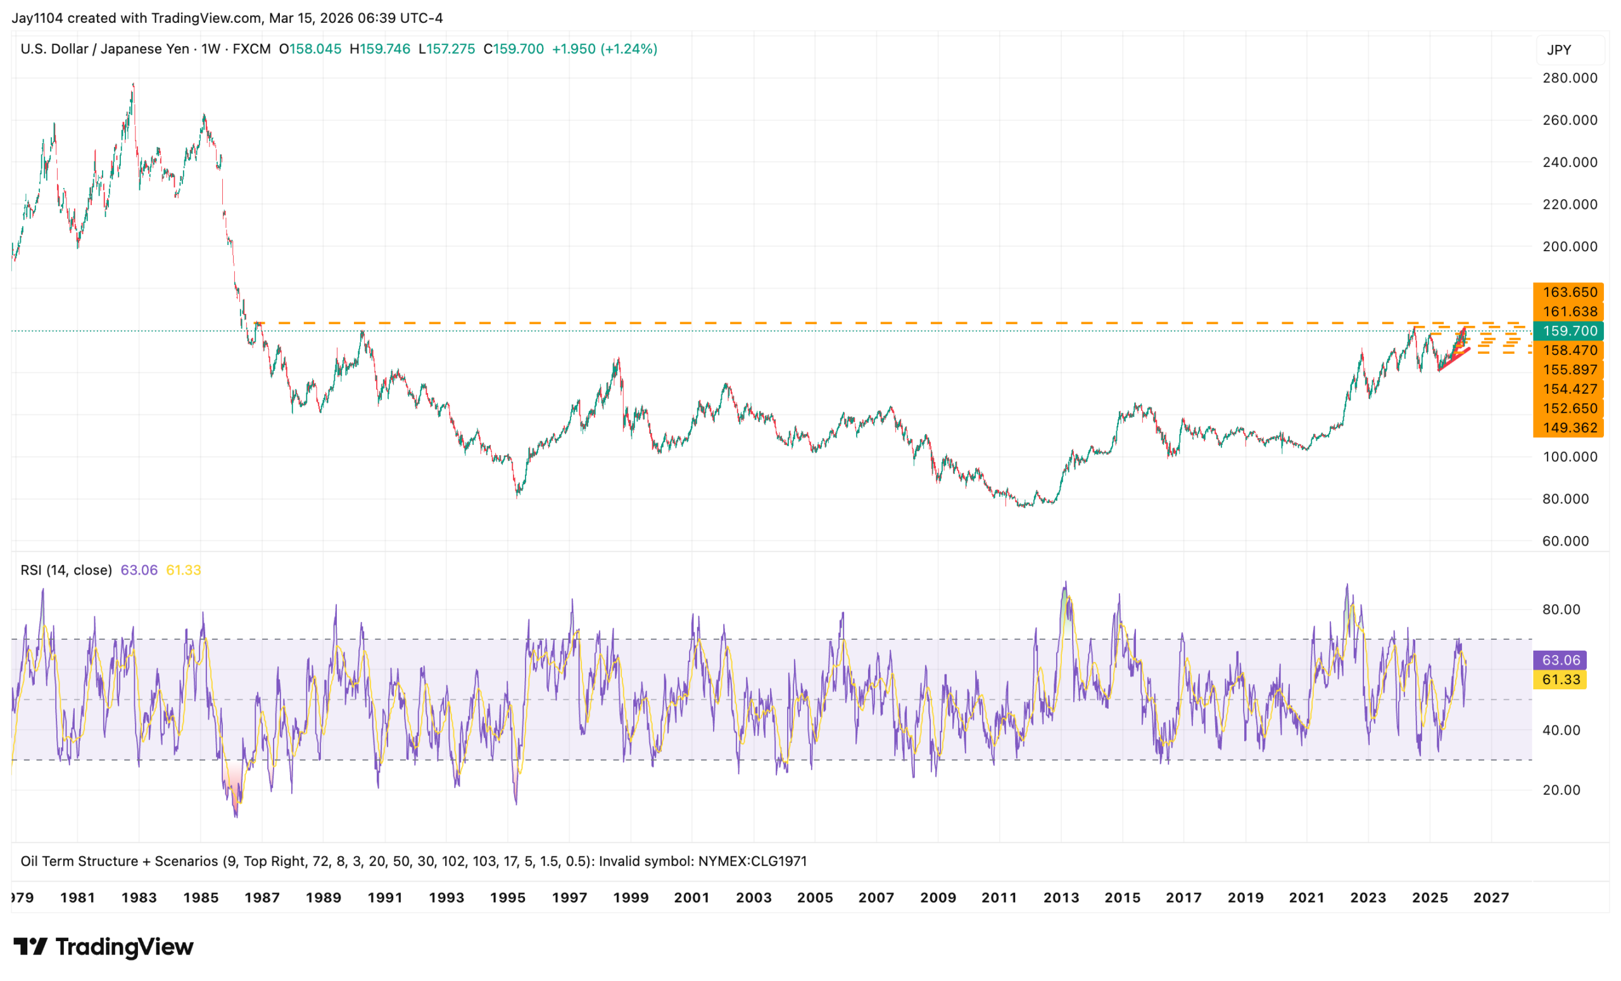Image resolution: width=1621 pixels, height=981 pixels.
Task: Click the yellow 61.33 RSI average tag
Action: pyautogui.click(x=1560, y=680)
